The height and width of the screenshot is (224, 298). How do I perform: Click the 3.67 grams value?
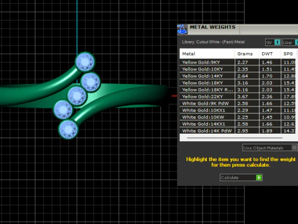tap(243, 96)
